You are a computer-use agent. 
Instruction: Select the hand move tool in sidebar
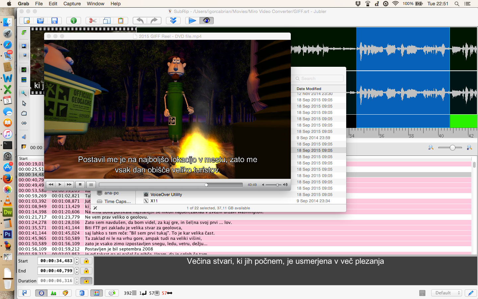coord(24,113)
